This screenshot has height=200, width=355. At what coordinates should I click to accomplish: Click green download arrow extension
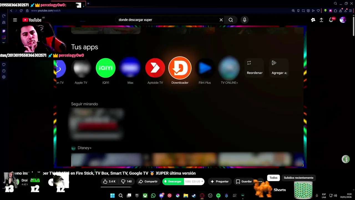(325, 11)
